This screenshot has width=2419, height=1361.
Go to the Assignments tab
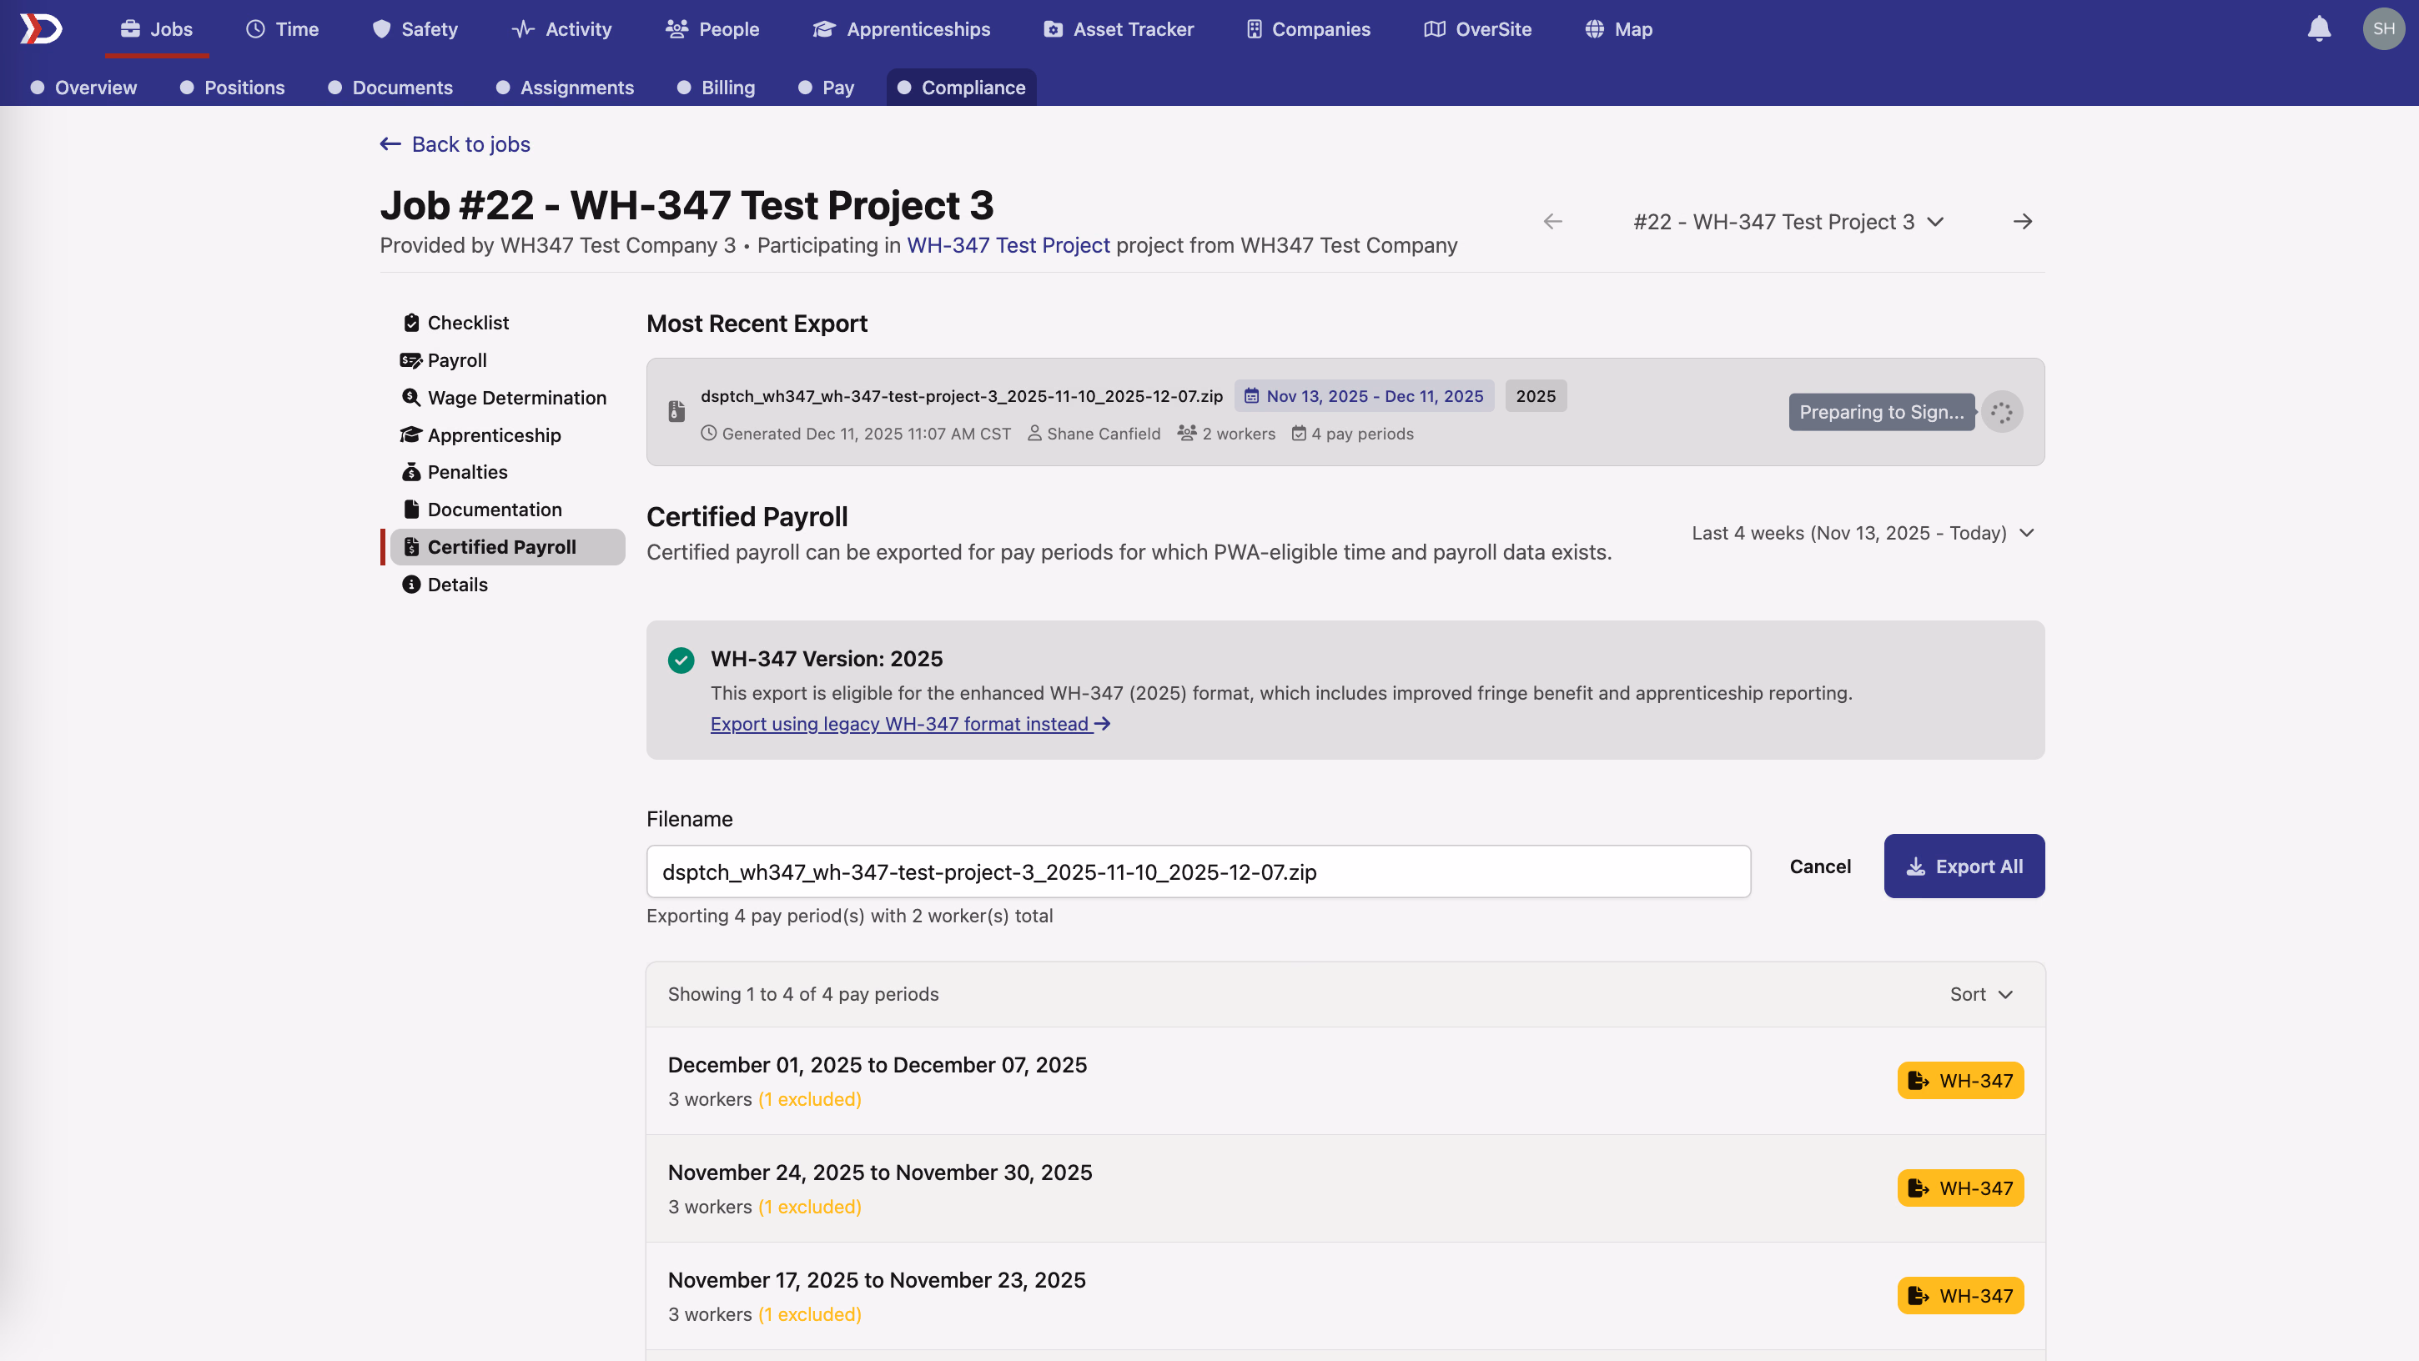click(566, 88)
